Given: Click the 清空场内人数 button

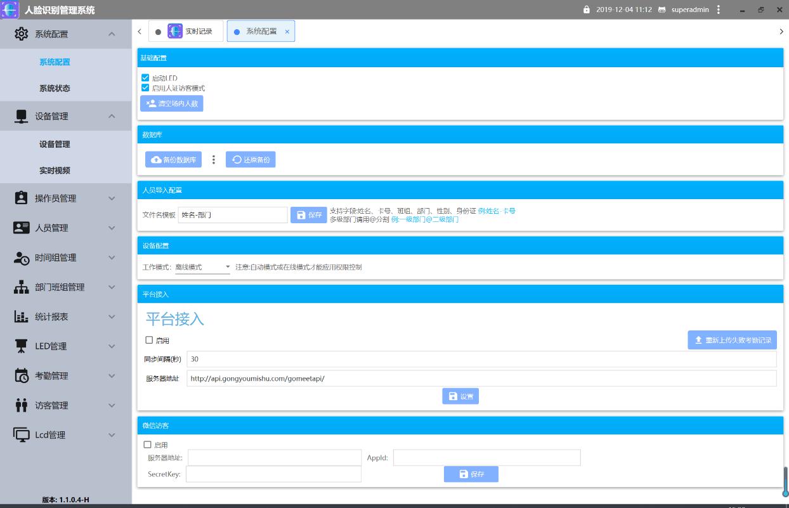Looking at the screenshot, I should tap(172, 103).
